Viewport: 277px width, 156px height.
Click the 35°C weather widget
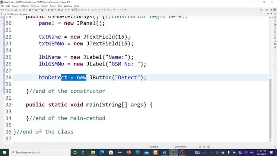click(201, 152)
